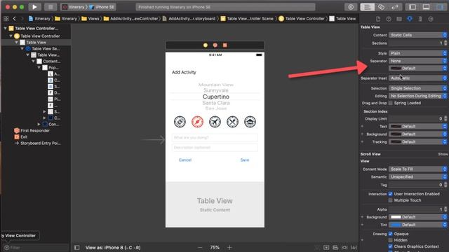
Task: Click the Cancel button in the scene
Action: [185, 160]
